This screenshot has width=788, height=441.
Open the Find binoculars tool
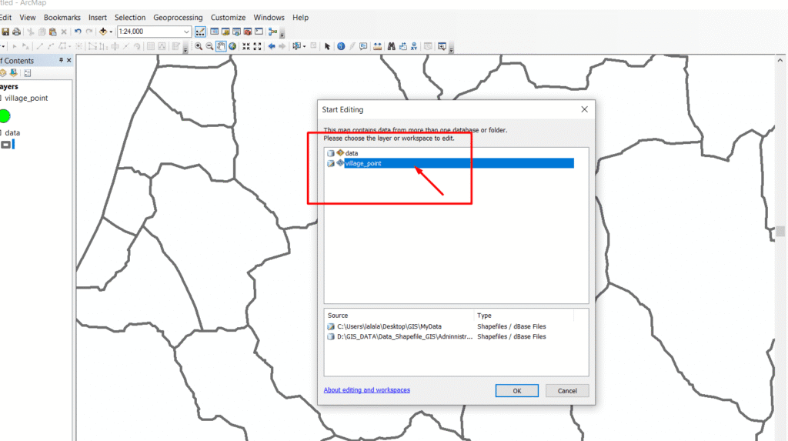(392, 46)
